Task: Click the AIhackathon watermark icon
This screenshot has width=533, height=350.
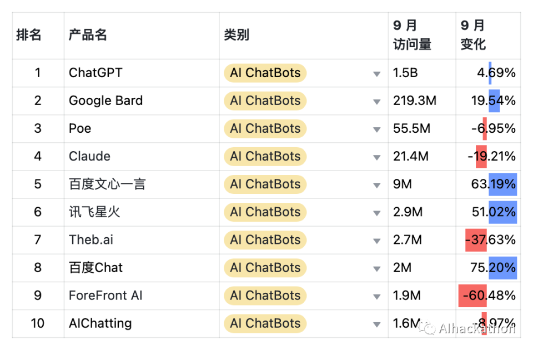Action: click(428, 328)
